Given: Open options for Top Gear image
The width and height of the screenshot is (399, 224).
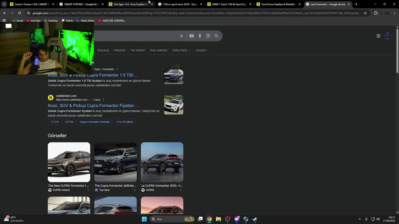Looking at the screenshot, I should (135, 190).
